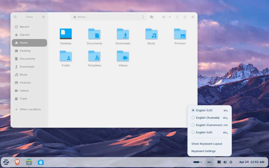
Task: Click Show Keyboard Layout
Action: [207, 144]
